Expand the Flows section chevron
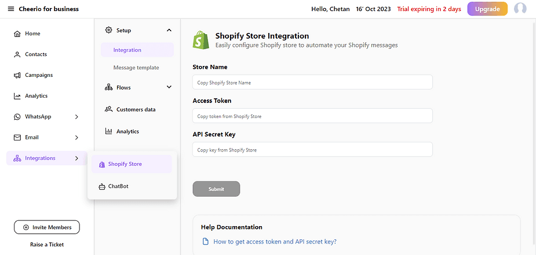The image size is (536, 255). point(169,87)
